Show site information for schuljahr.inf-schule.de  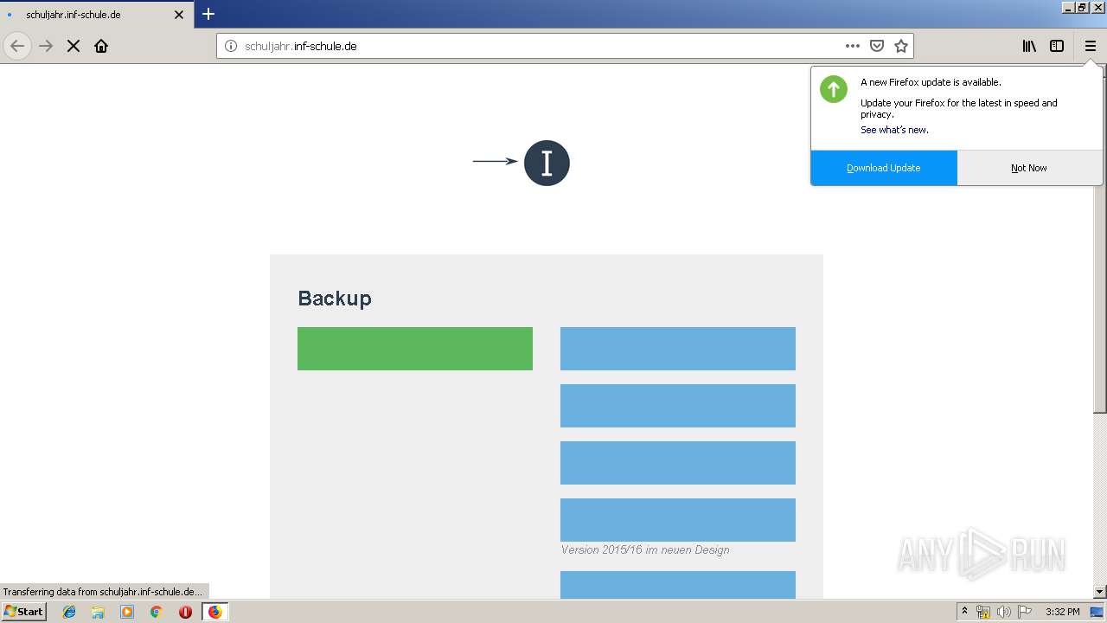point(230,46)
